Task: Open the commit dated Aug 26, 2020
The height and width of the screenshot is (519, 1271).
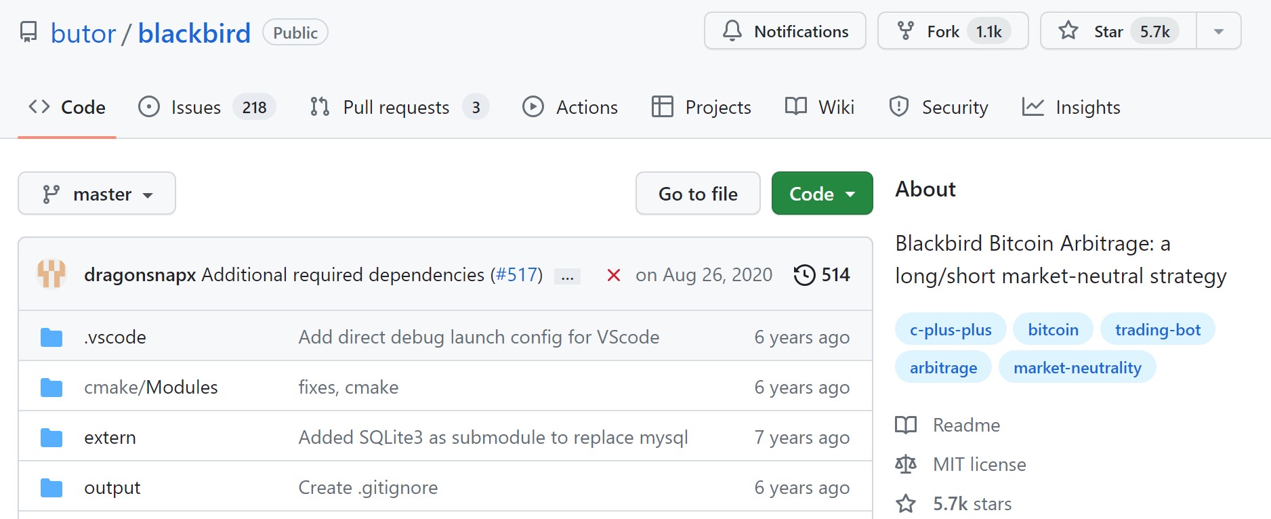Action: tap(704, 274)
